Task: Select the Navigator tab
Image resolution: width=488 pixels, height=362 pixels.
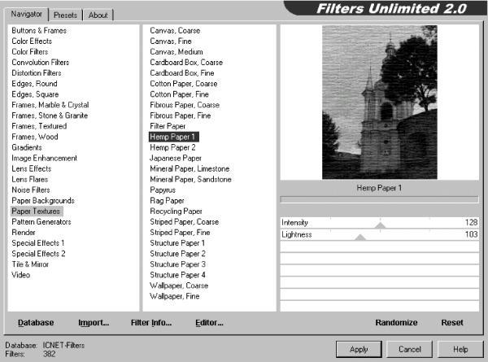Action: click(28, 14)
